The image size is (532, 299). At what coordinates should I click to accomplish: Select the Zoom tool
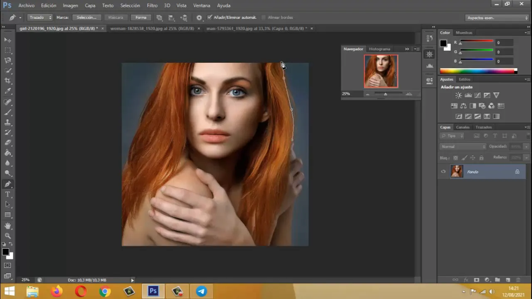click(7, 235)
